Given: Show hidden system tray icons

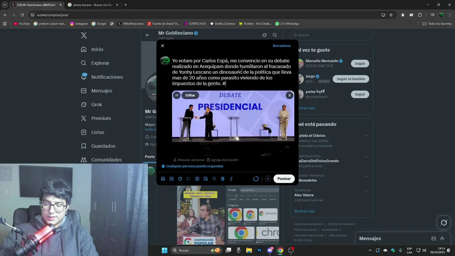Looking at the screenshot, I should click(x=370, y=250).
